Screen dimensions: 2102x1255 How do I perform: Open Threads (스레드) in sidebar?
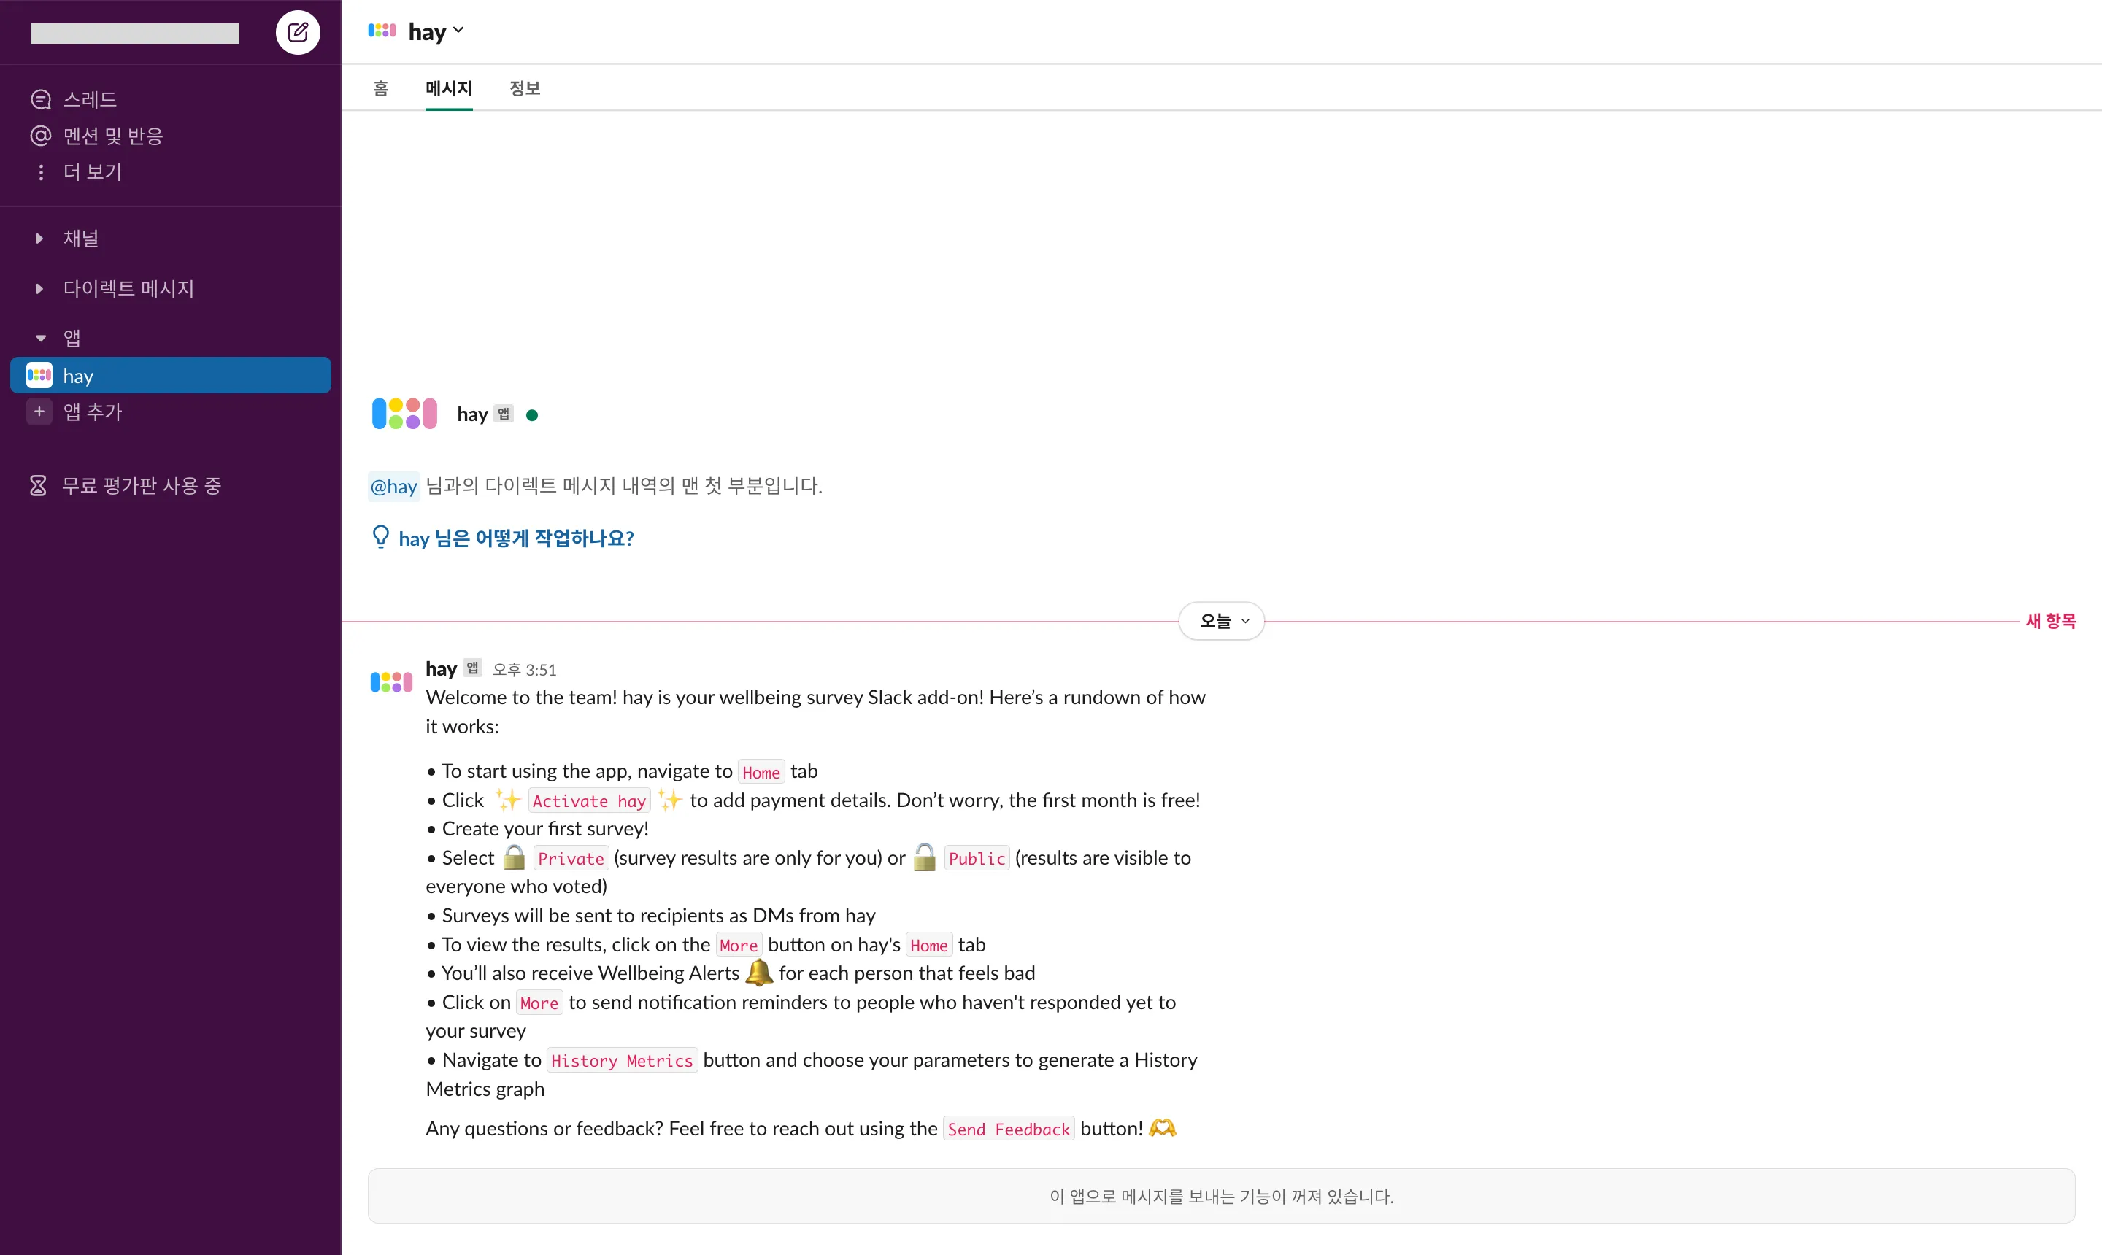89,100
